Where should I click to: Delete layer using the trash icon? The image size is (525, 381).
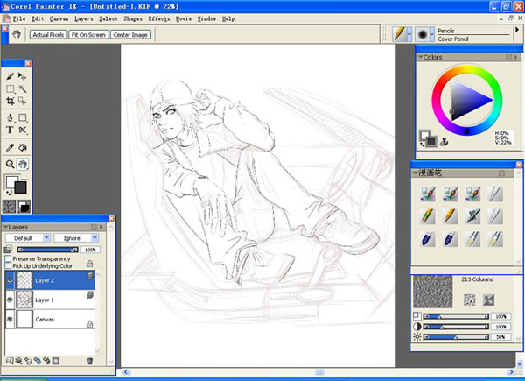(89, 360)
